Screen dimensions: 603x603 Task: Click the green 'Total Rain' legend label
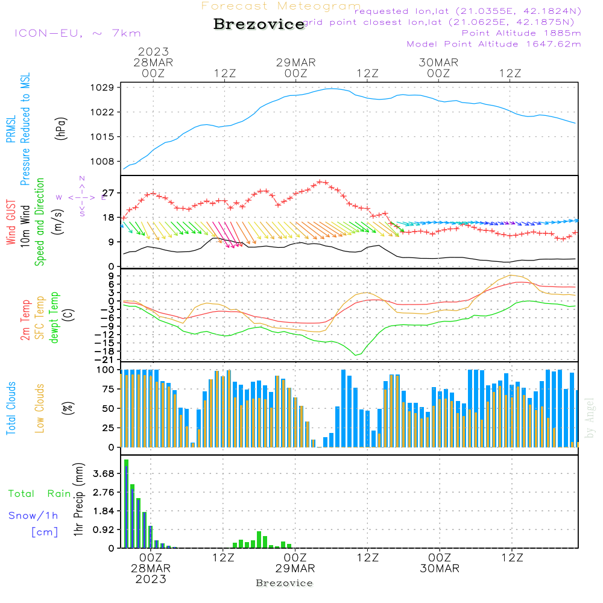(x=40, y=494)
